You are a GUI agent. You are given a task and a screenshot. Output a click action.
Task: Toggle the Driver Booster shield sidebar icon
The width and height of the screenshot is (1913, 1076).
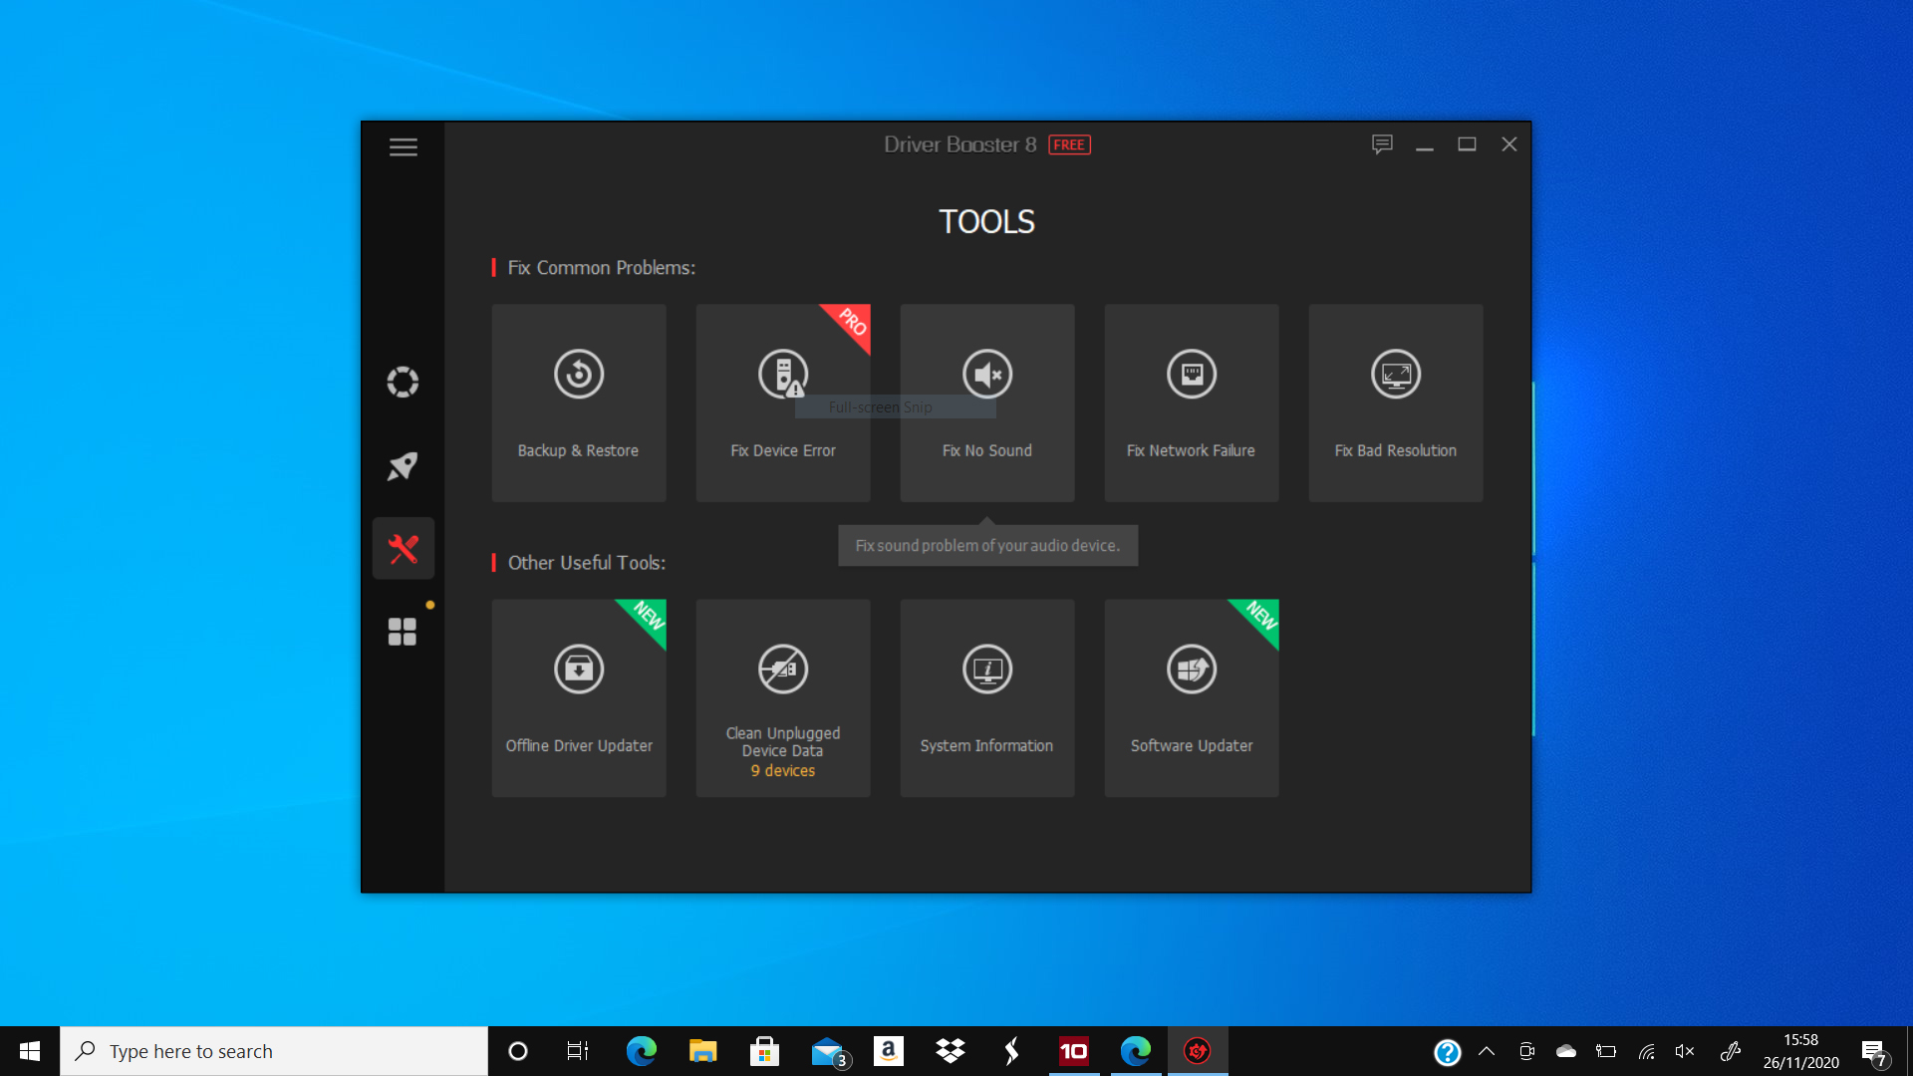tap(403, 381)
